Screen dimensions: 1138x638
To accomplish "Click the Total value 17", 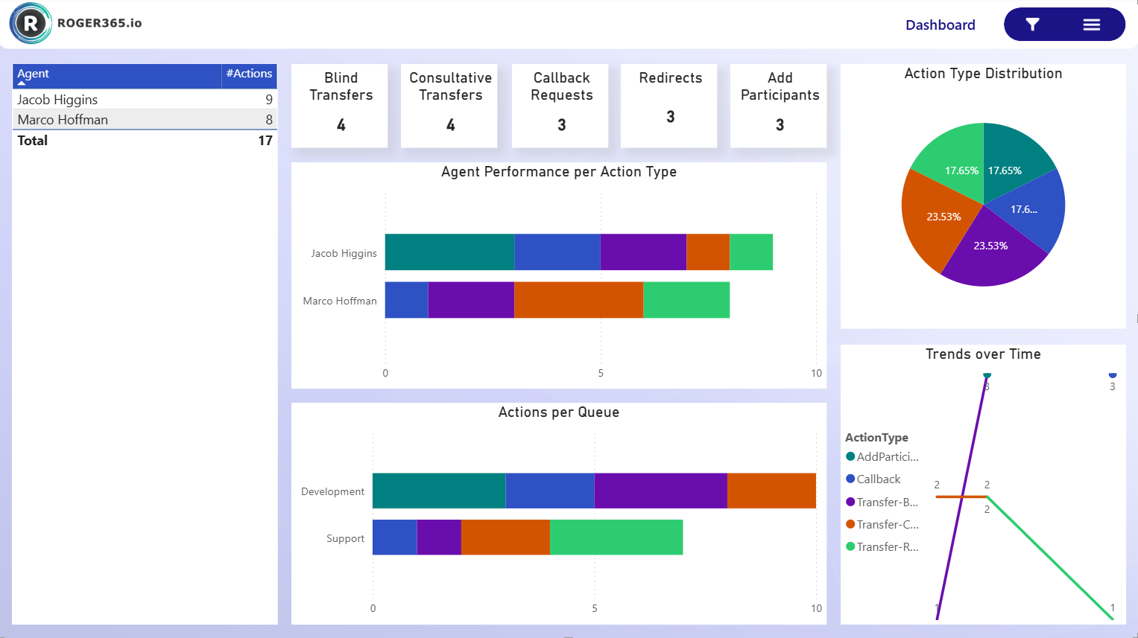I will pyautogui.click(x=265, y=140).
